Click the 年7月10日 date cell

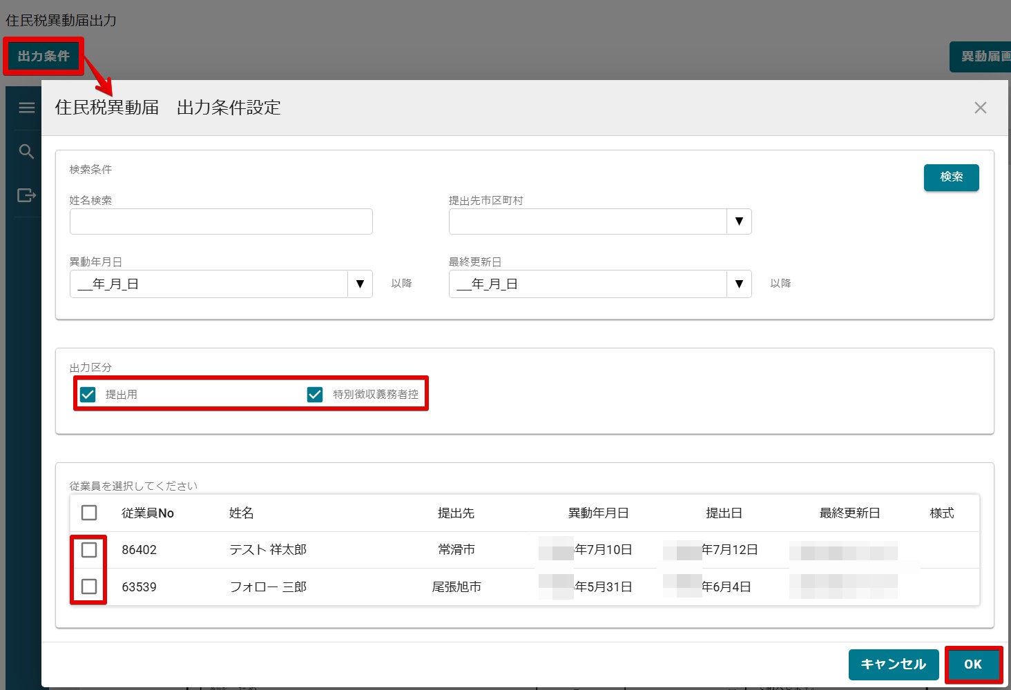[x=604, y=550]
